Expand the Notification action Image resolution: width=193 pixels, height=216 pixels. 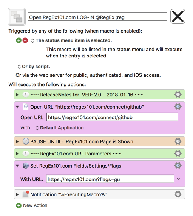click(17, 194)
